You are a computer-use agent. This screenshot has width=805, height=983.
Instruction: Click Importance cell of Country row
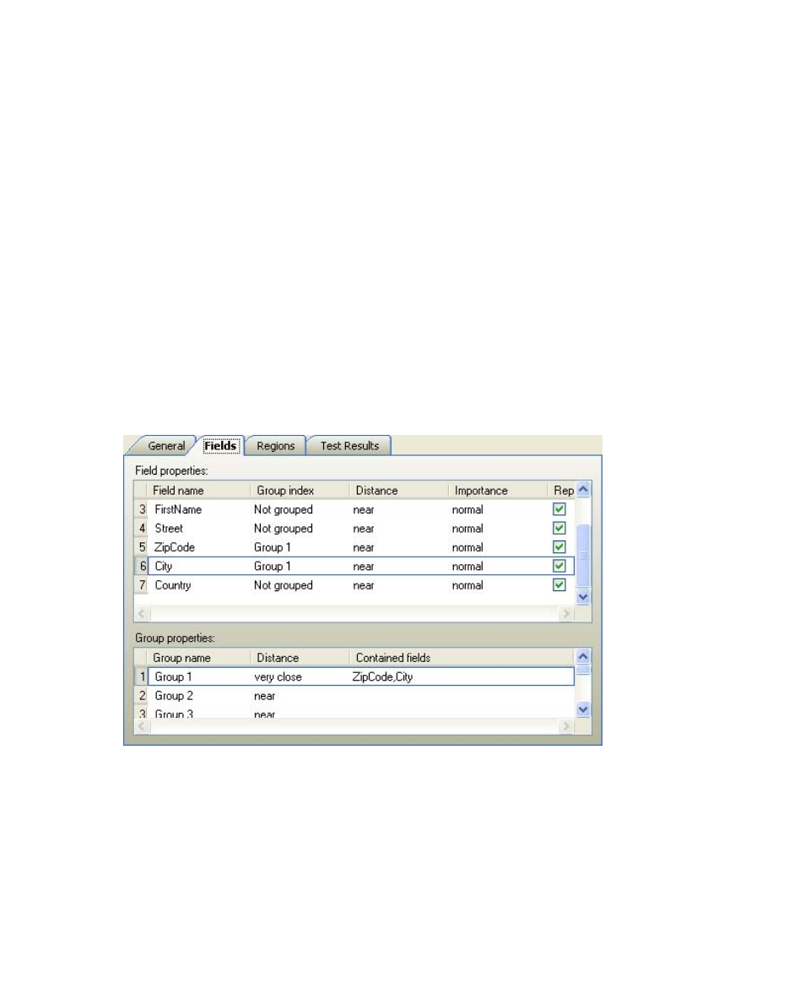[497, 584]
